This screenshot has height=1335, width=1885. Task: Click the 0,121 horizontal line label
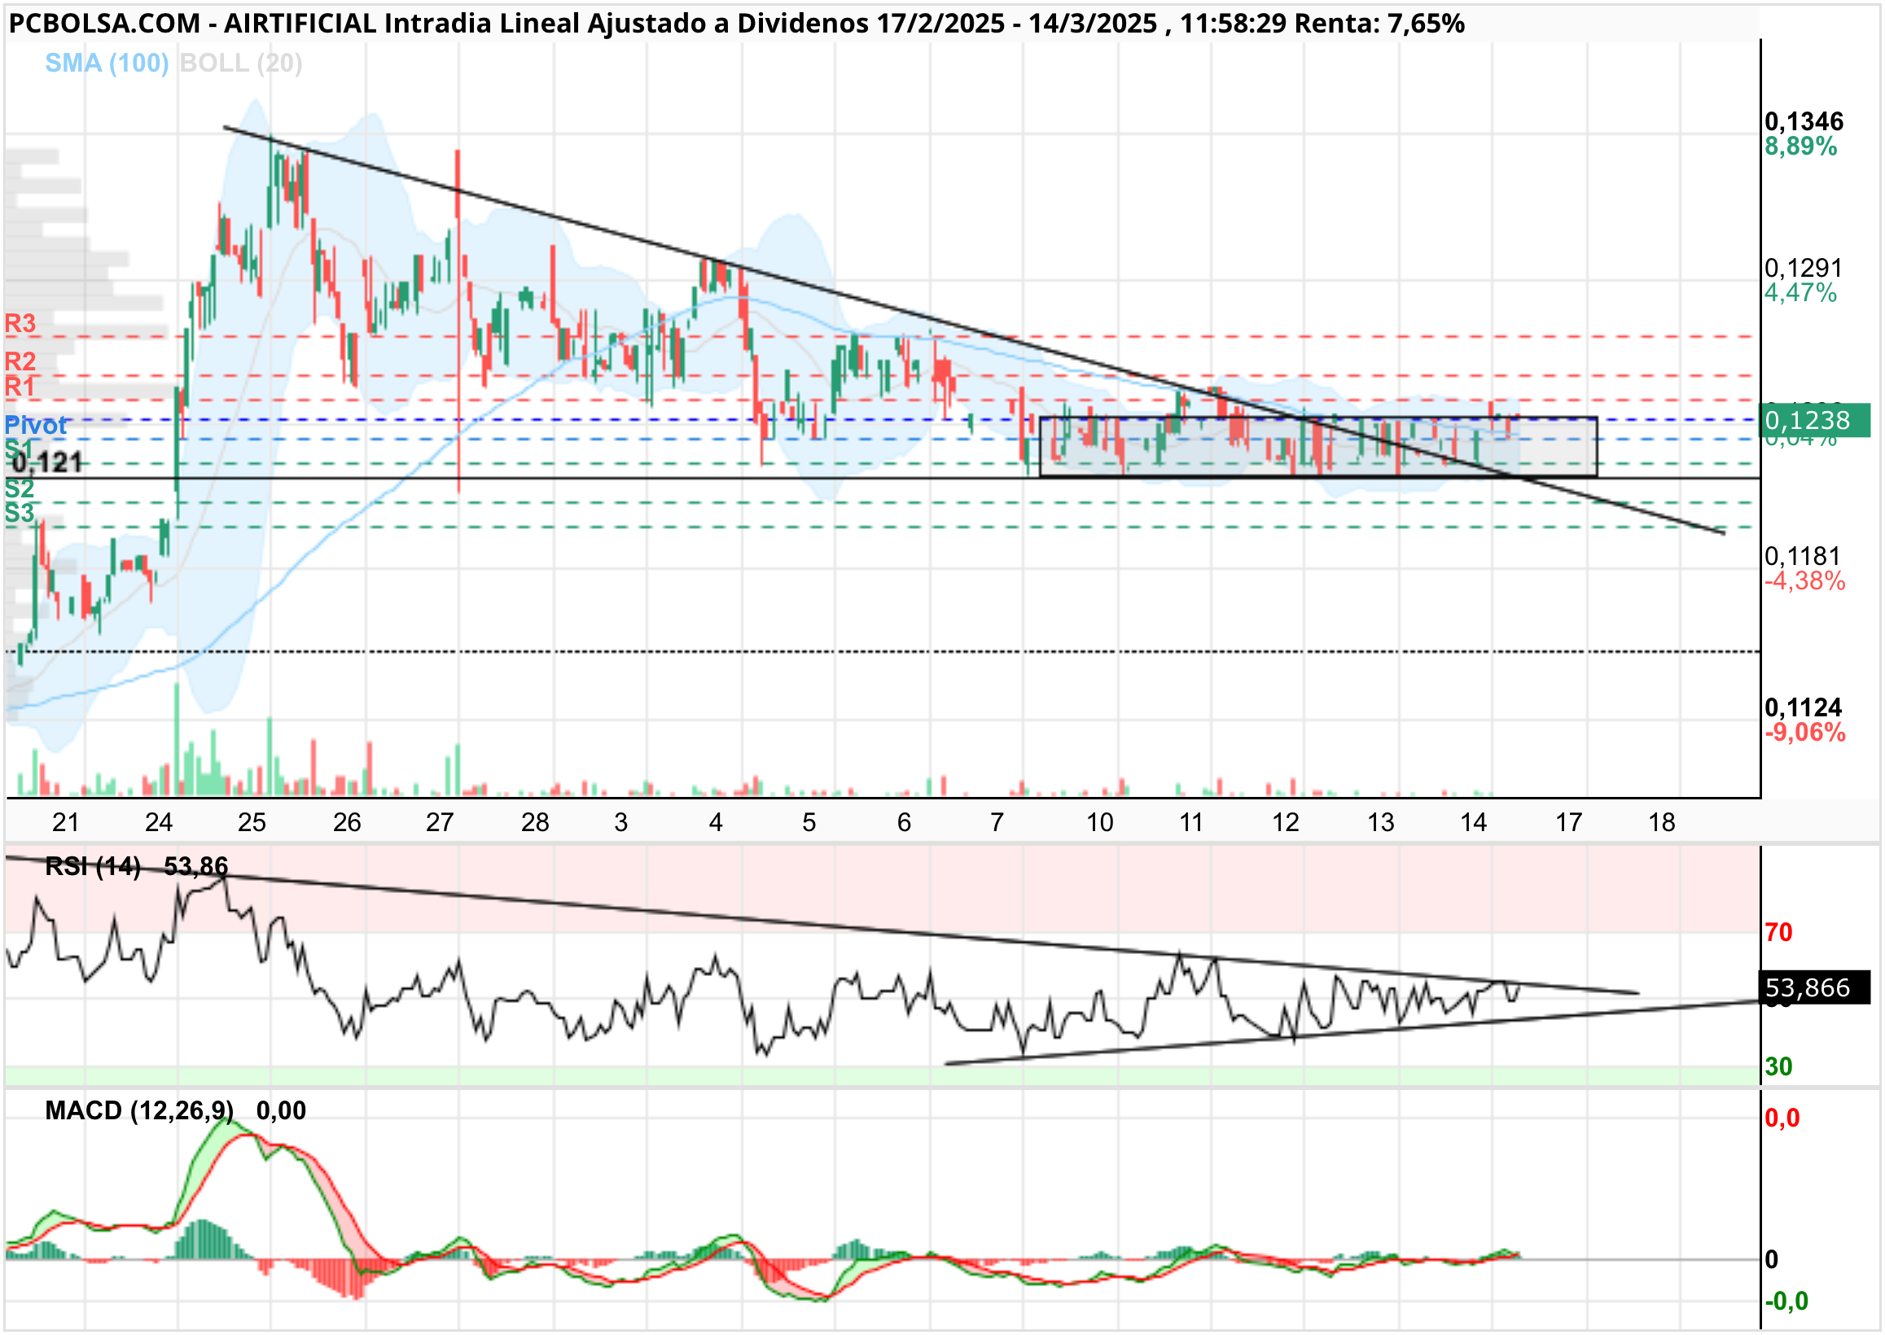pyautogui.click(x=48, y=463)
